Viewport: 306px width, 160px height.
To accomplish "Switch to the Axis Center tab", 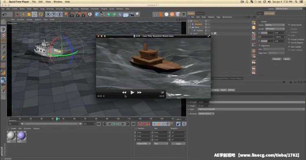I will pyautogui.click(x=269, y=13).
